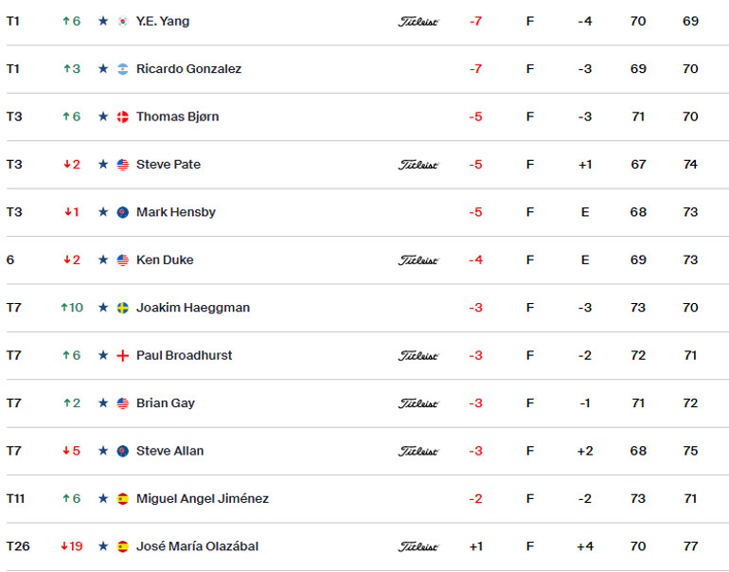
Task: Click the South Korea flag icon
Action: point(123,21)
